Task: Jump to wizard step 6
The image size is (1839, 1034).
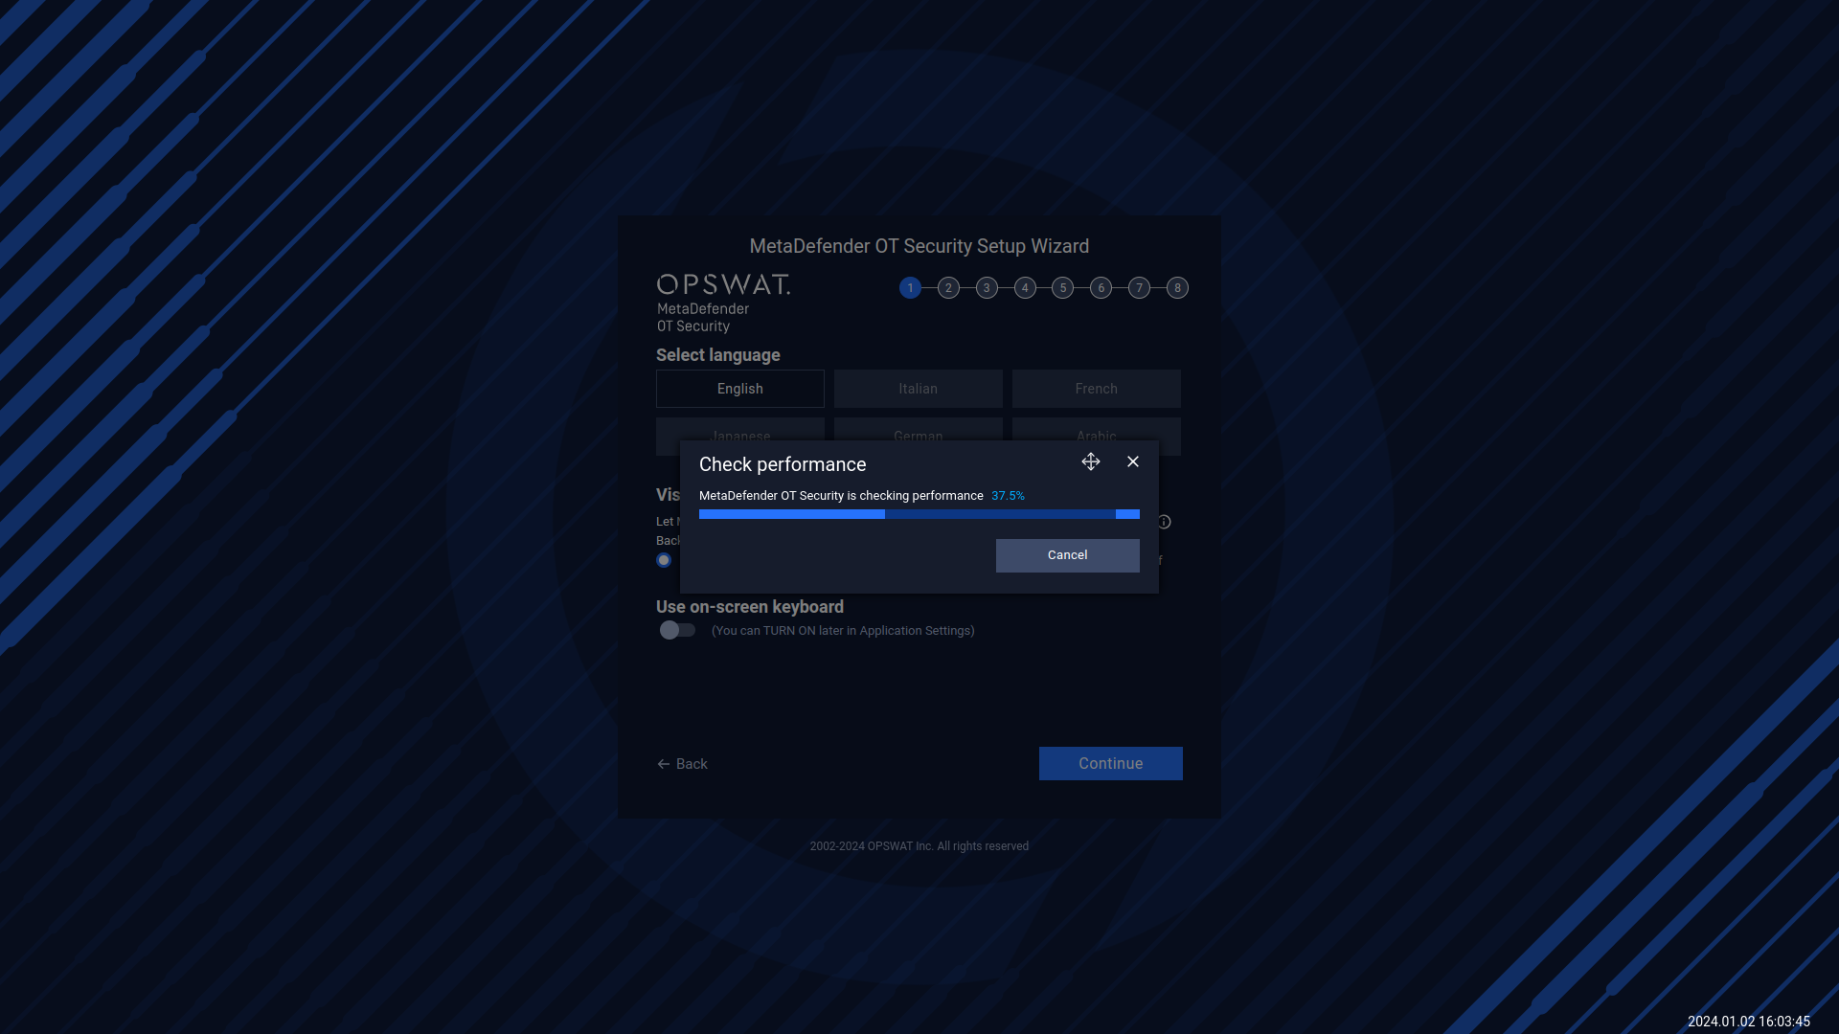Action: 1101,288
